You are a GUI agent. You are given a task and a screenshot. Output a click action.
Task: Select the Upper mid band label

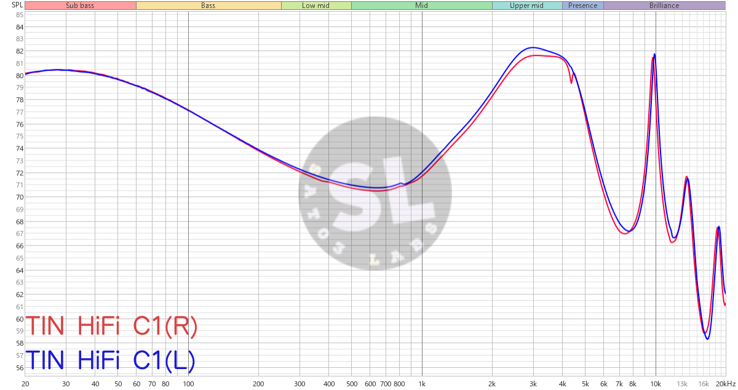click(527, 6)
